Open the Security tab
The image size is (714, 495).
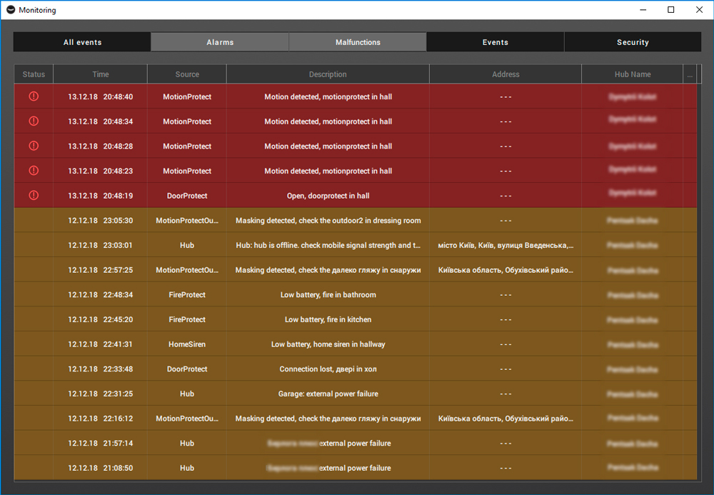tap(633, 42)
